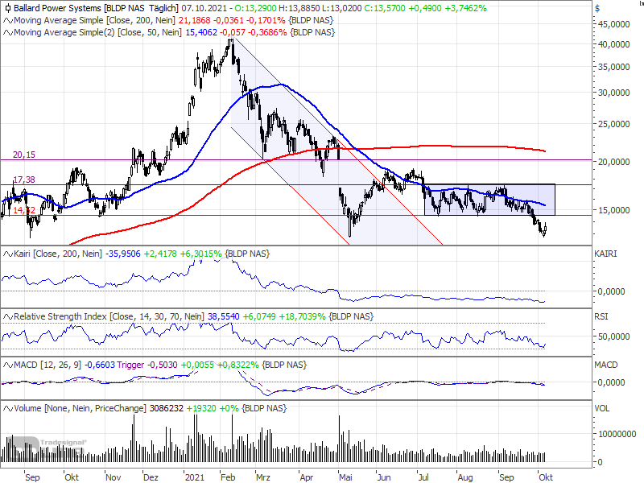The width and height of the screenshot is (644, 483).
Task: Click the Relative Strength Index line icon
Action: pyautogui.click(x=8, y=316)
